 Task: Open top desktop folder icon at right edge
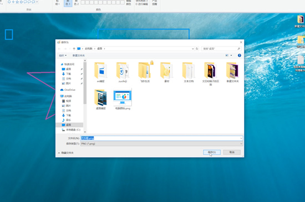point(301,22)
